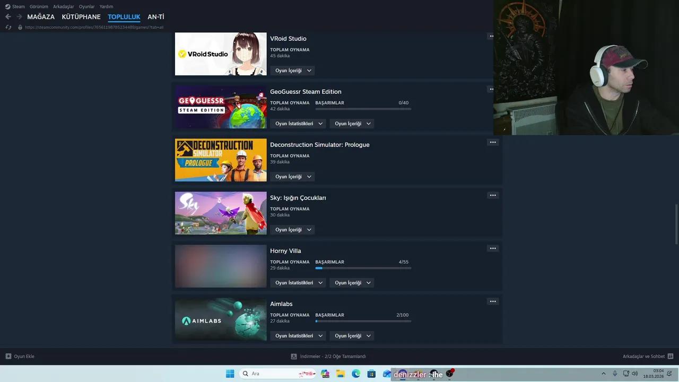Screen dimensions: 679x382
Task: Click the GeoGuessr game thumbnail
Action: [x=221, y=107]
